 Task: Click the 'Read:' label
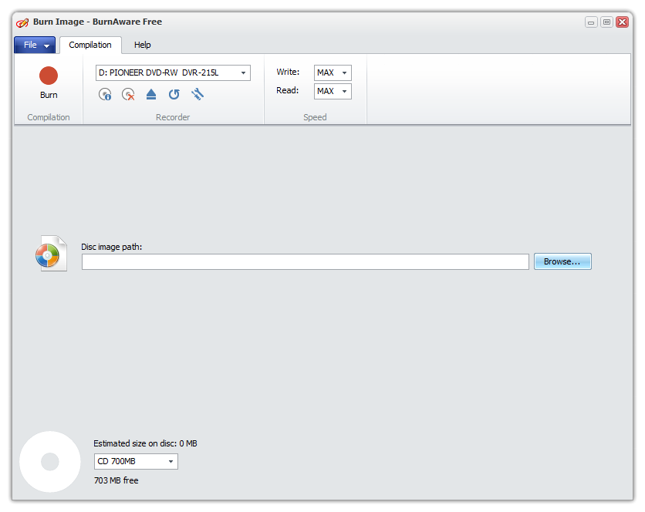point(288,90)
